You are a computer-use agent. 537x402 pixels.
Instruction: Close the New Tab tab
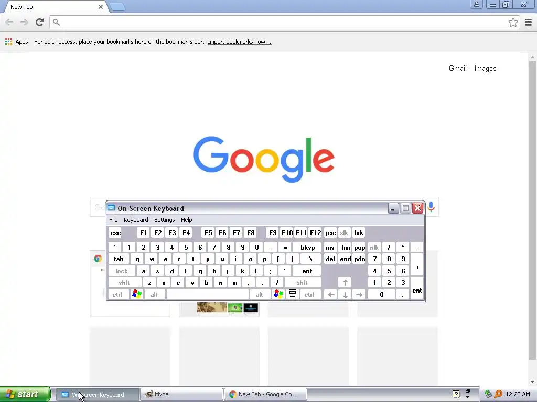(100, 6)
